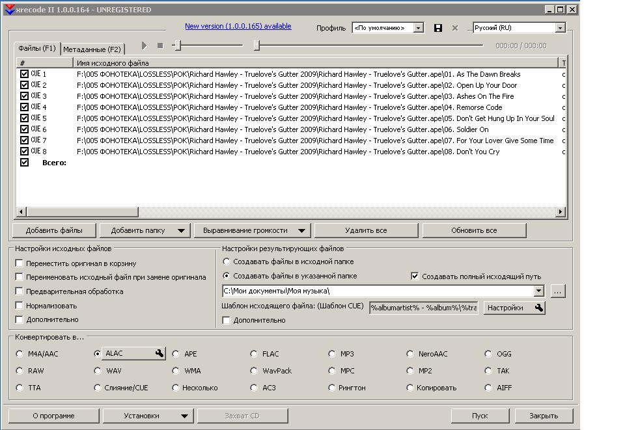
Task: Enable the Нормализовать checkbox
Action: [20, 306]
